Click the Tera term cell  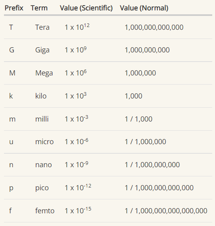click(x=43, y=27)
